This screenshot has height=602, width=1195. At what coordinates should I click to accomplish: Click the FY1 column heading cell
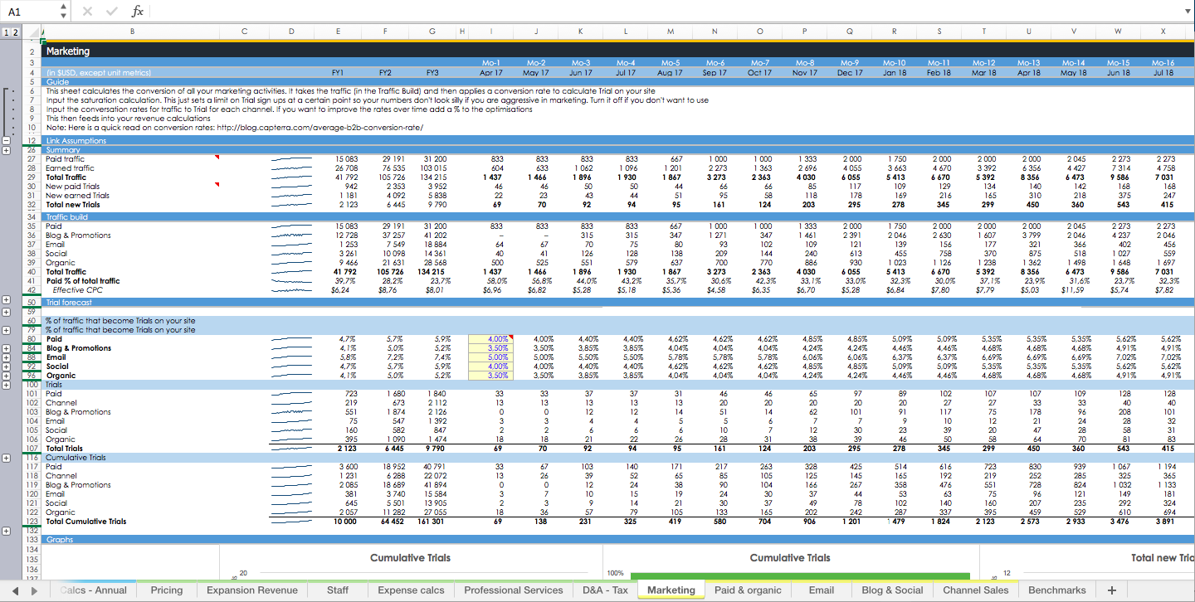[338, 72]
